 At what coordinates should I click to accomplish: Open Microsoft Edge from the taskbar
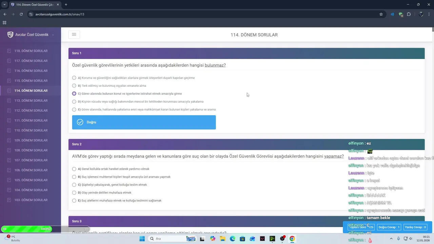pos(233,239)
